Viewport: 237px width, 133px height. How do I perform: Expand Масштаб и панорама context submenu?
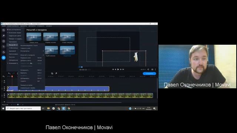32,55
